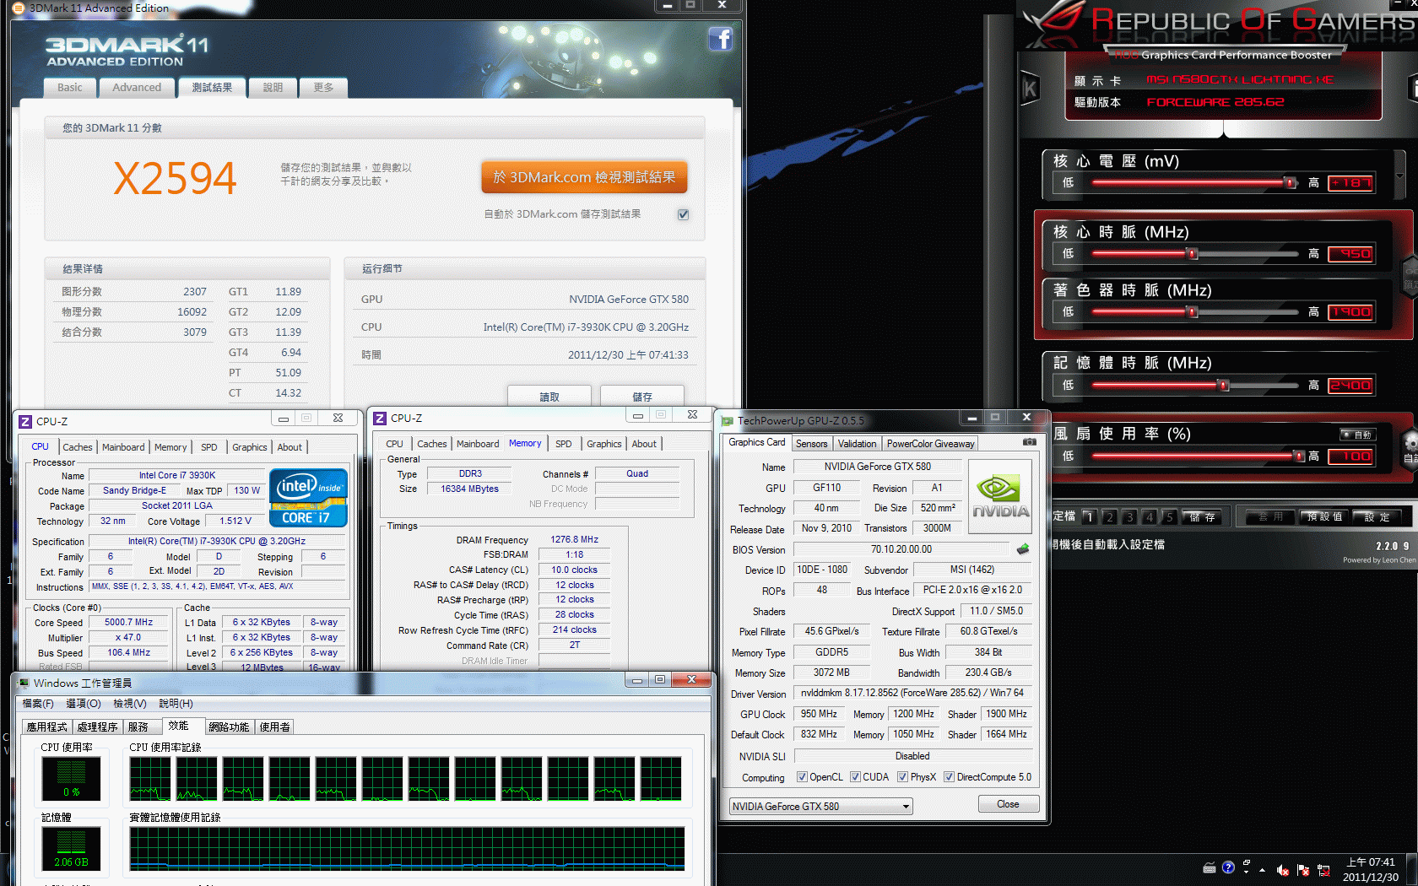The width and height of the screenshot is (1418, 886).
Task: Open the GeForce GTX 580 card dropdown
Action: coord(820,807)
